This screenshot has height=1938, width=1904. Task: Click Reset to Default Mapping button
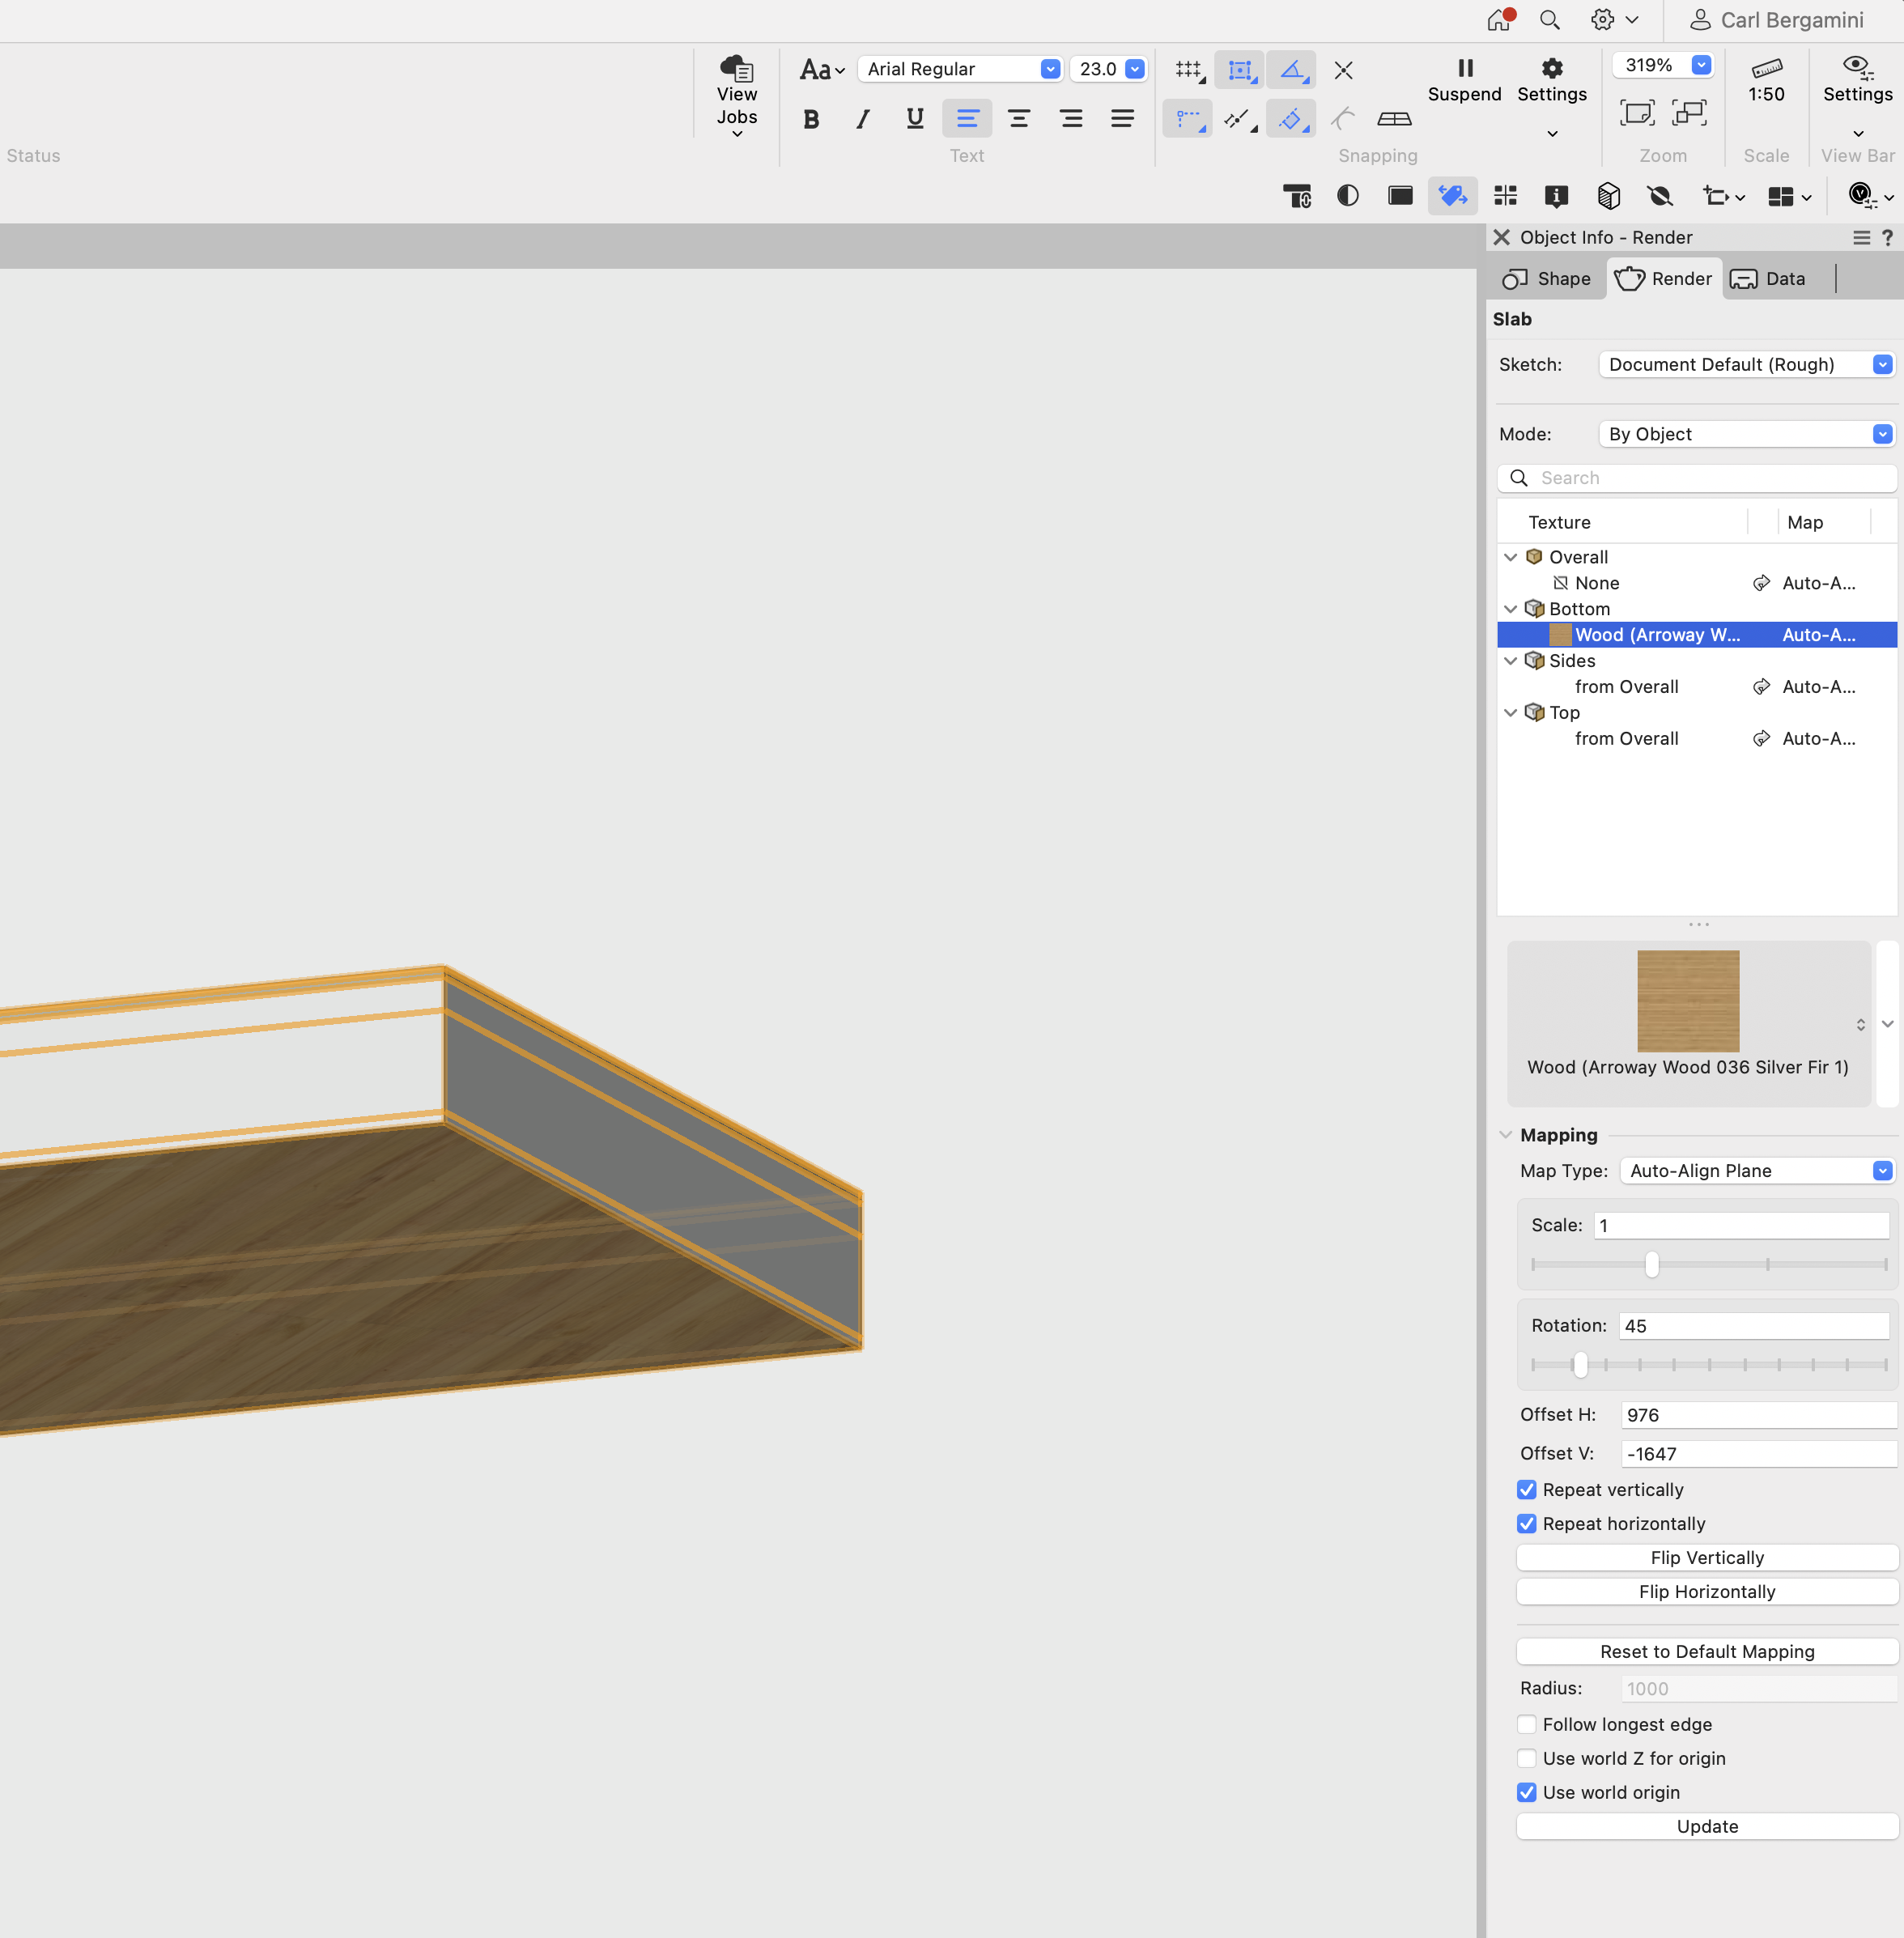point(1706,1651)
